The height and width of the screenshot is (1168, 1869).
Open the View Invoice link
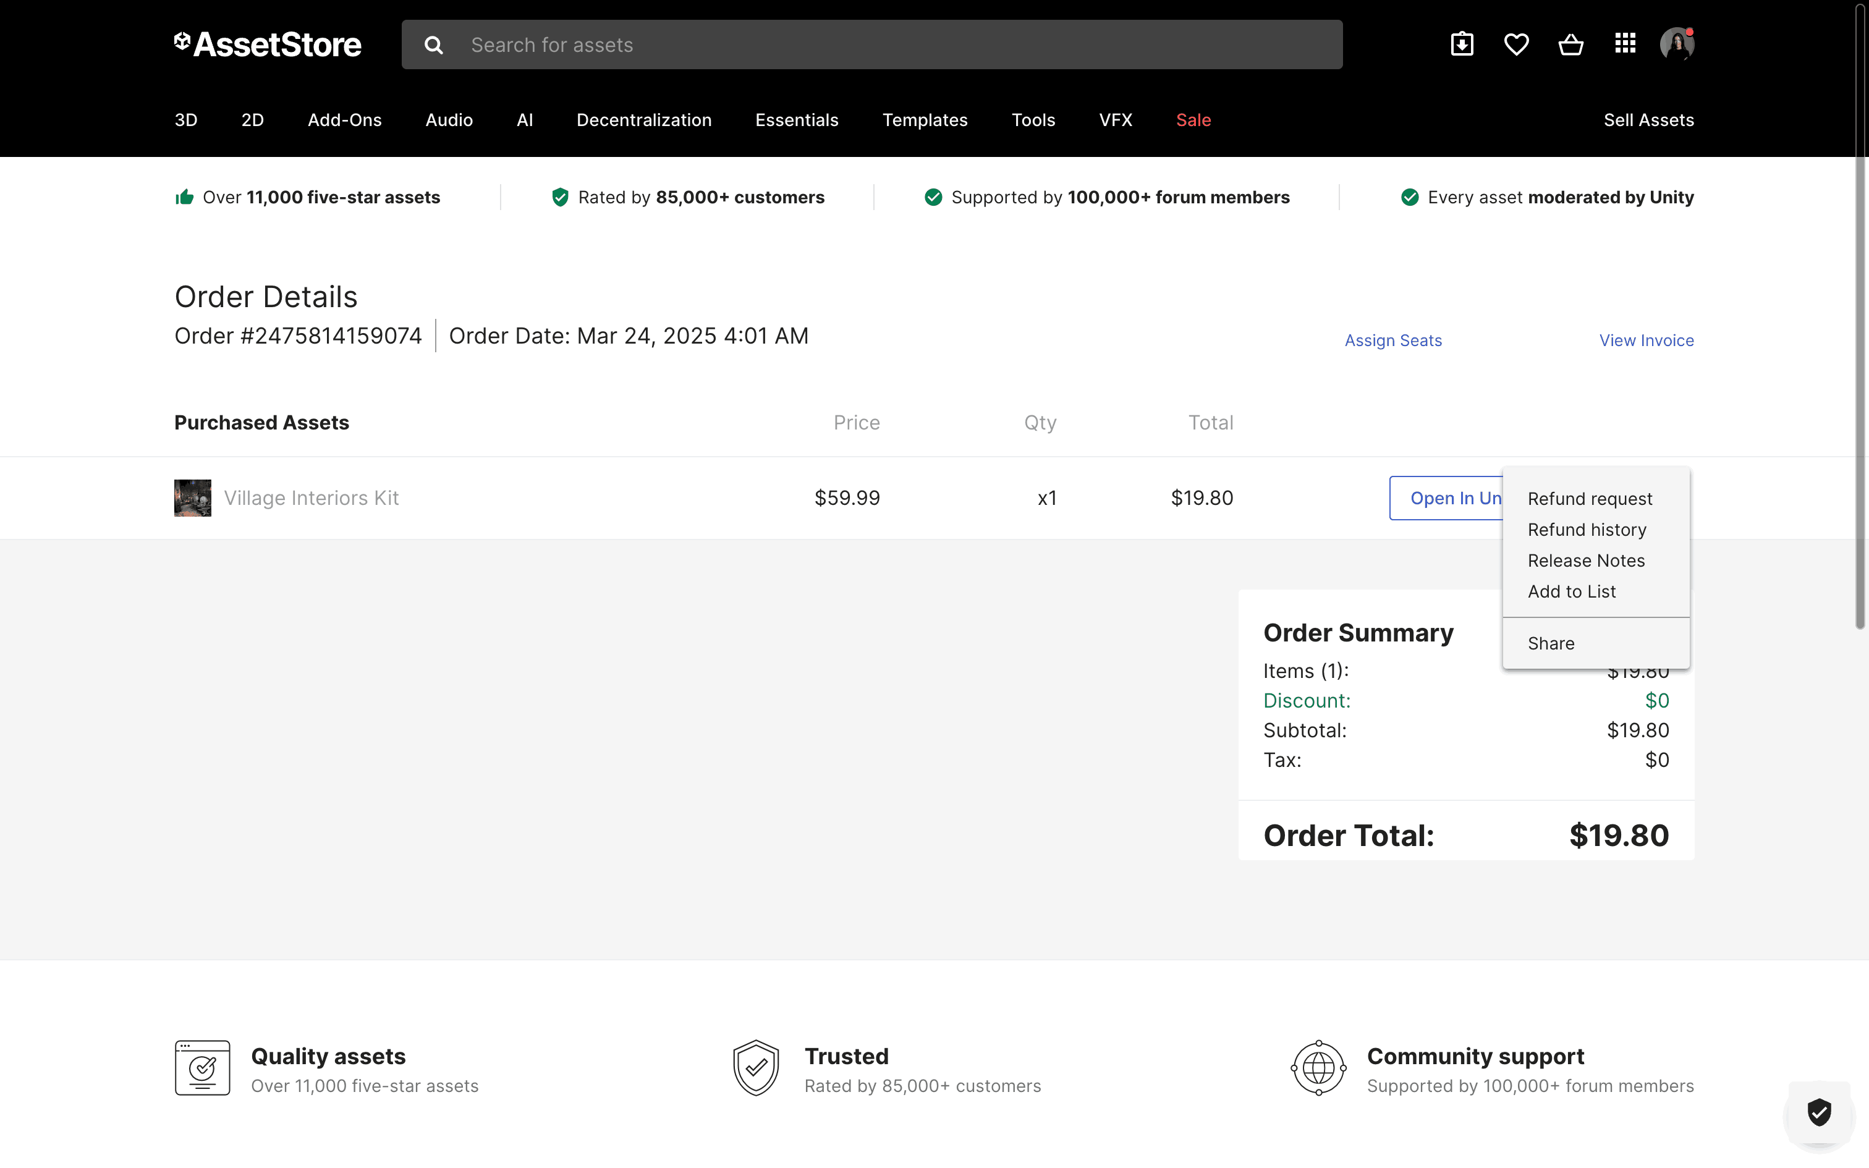point(1646,341)
